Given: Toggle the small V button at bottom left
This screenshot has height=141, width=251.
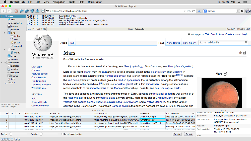Looking at the screenshot, I should (x=6, y=139).
